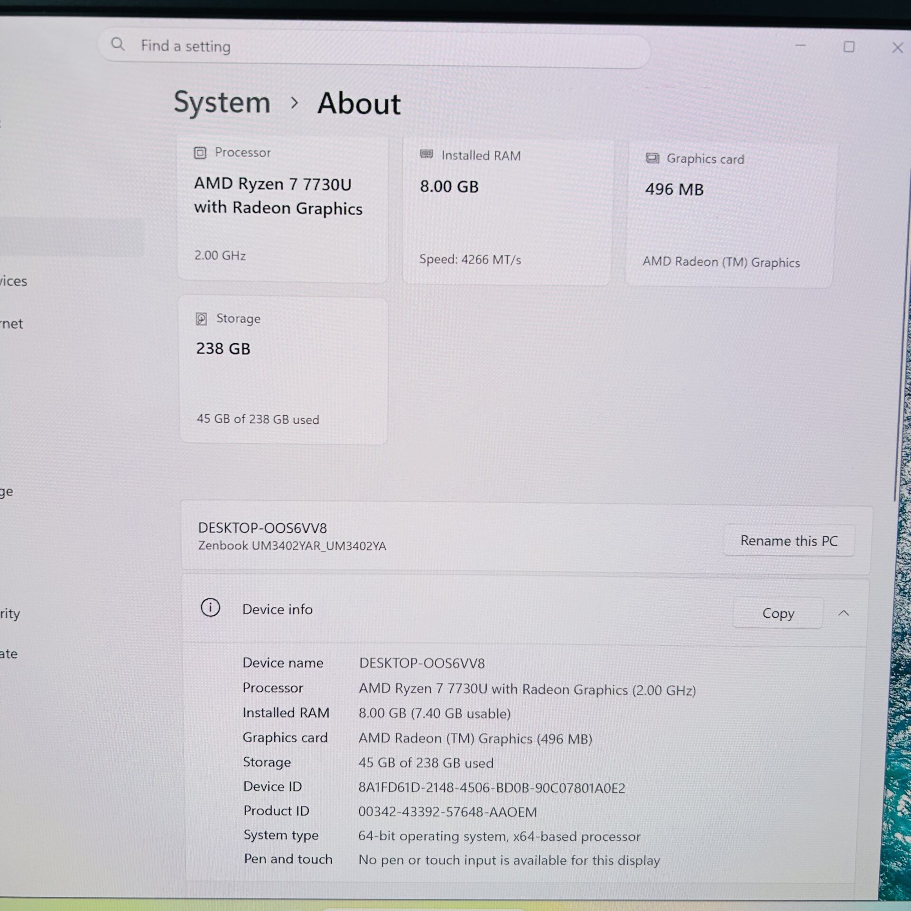
Task: Click the search magnifier icon
Action: pyautogui.click(x=118, y=45)
